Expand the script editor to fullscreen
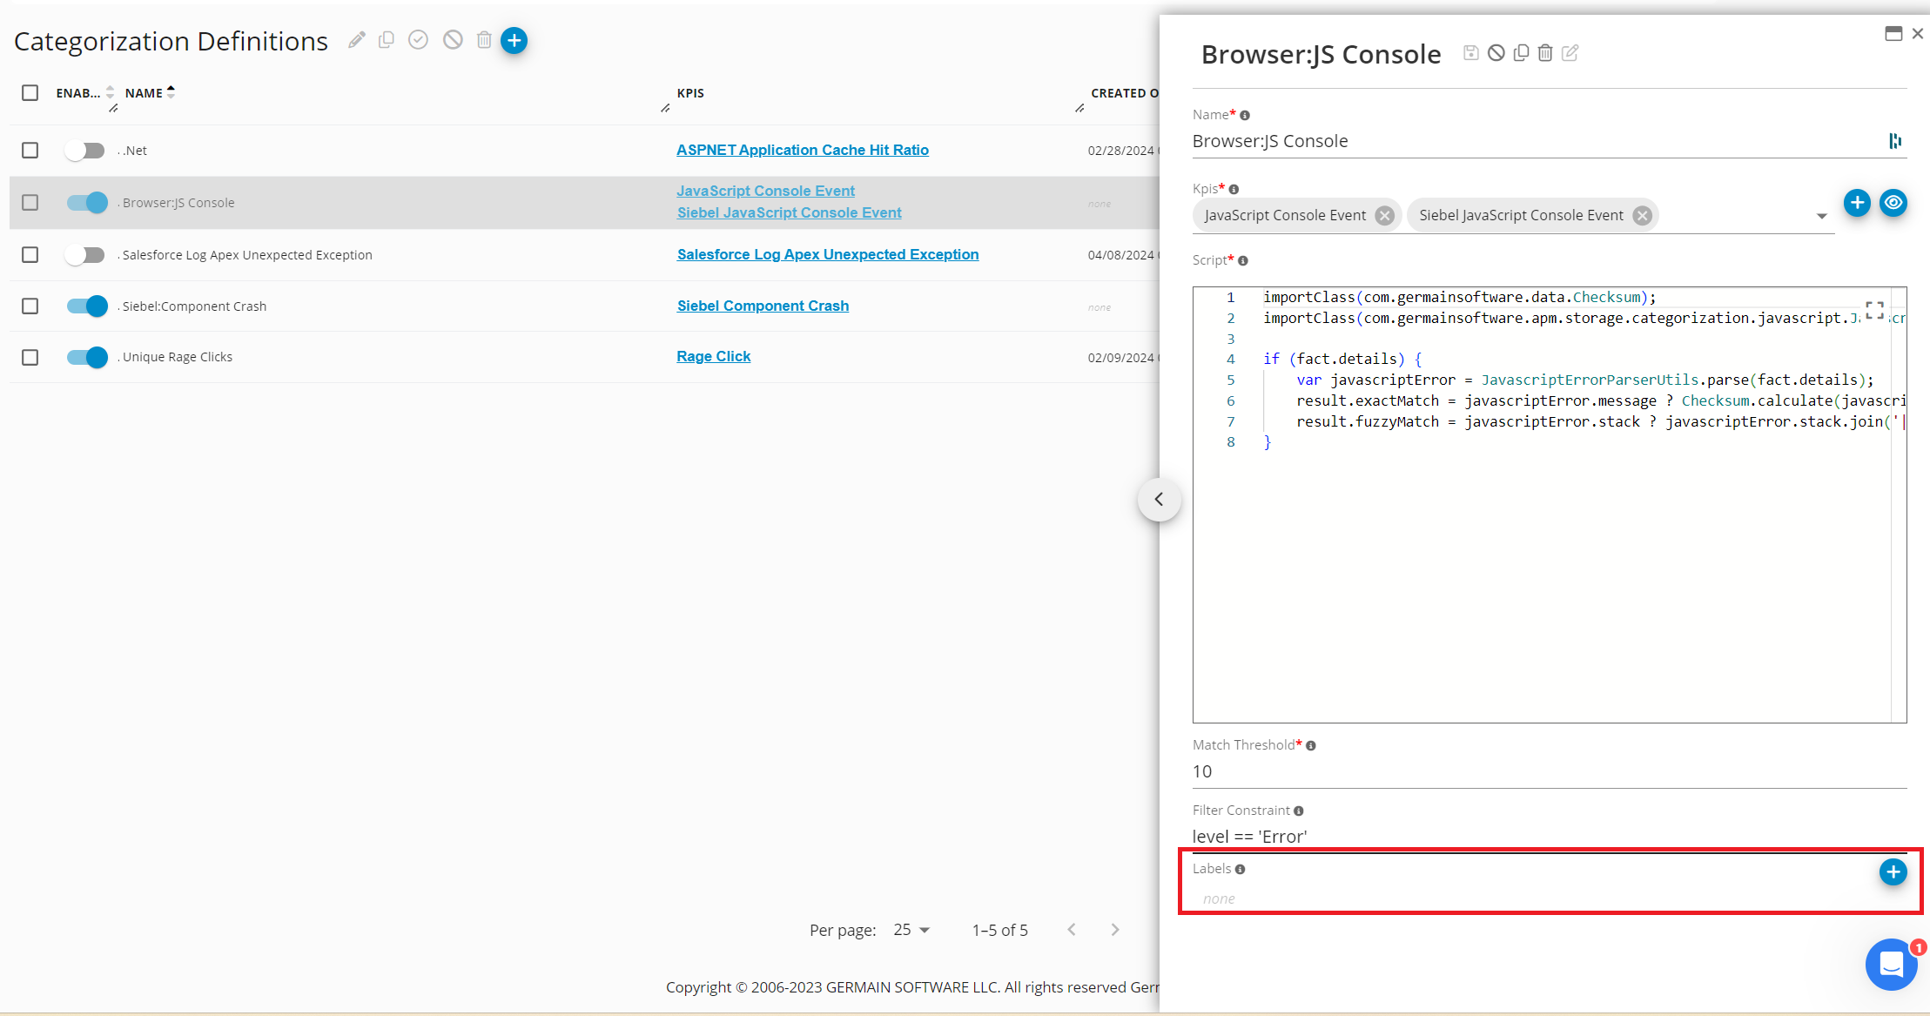 tap(1874, 310)
